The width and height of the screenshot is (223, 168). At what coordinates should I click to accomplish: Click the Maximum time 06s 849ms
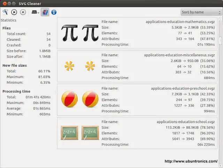[x=42, y=103]
